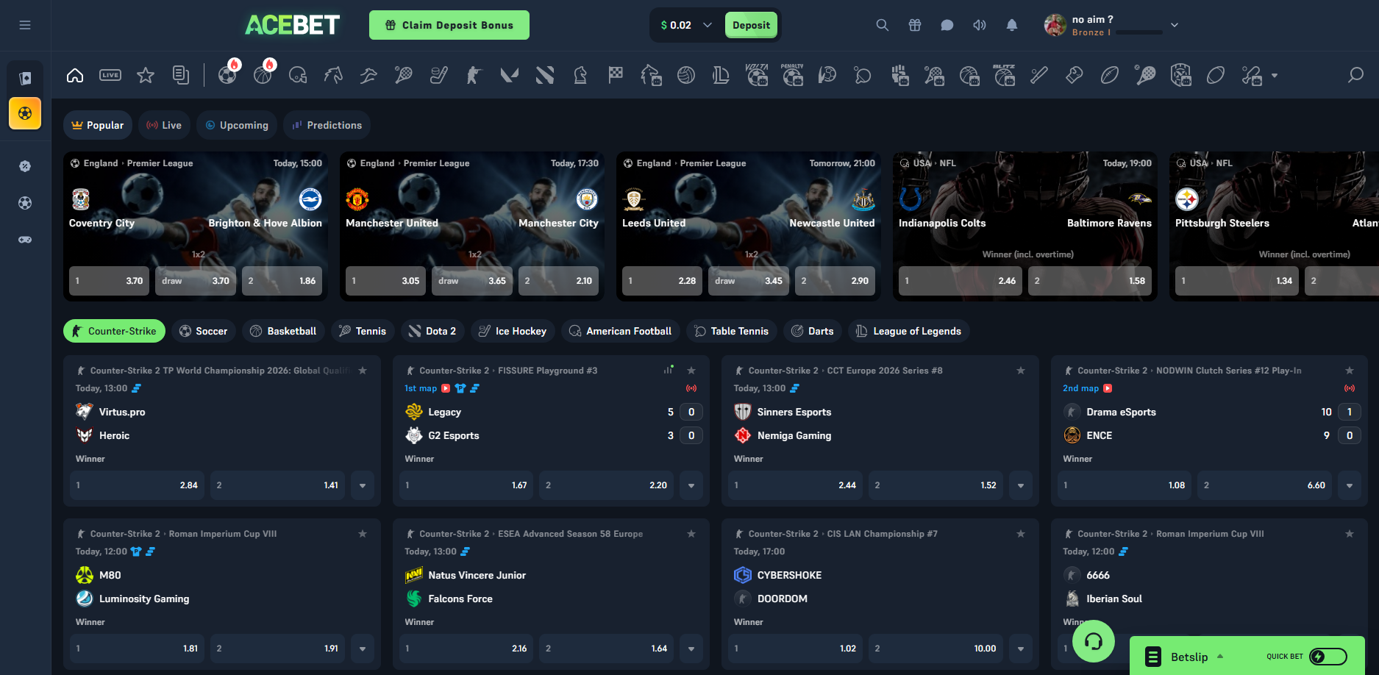Bet on Manchester City at 2.10
The height and width of the screenshot is (675, 1379).
point(558,281)
